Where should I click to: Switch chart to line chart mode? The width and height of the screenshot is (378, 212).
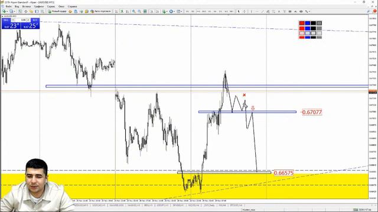[x=128, y=11]
